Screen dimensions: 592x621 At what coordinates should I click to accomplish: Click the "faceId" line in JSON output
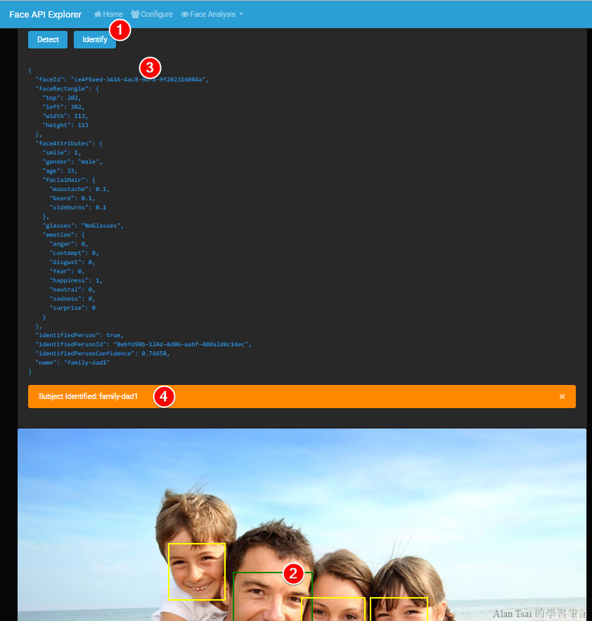point(122,79)
